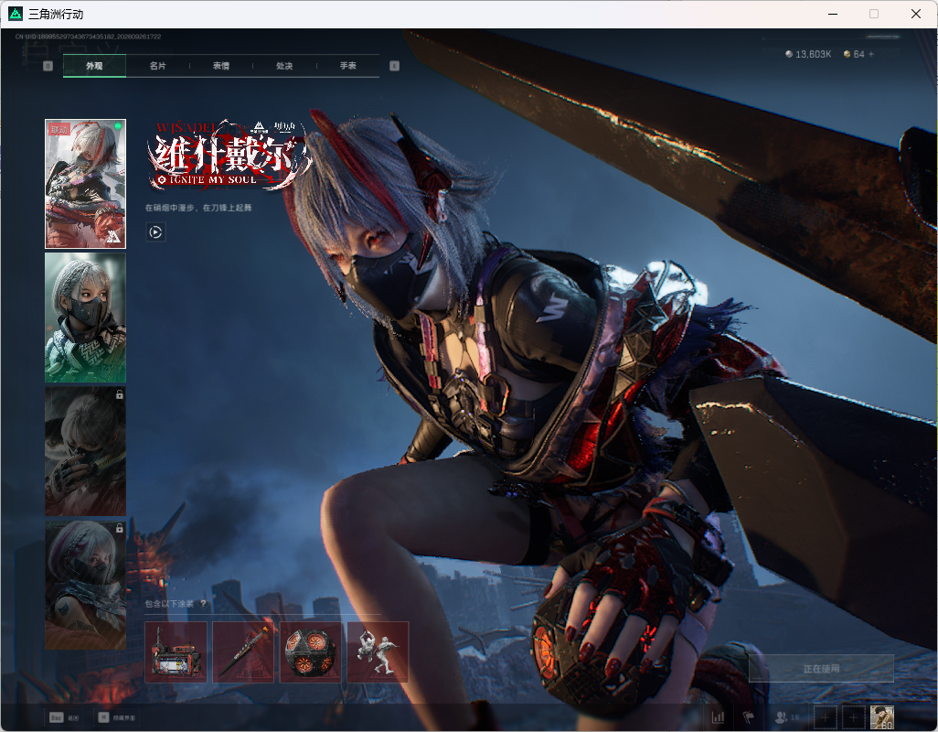This screenshot has height=732, width=938.
Task: Click the 13,603K currency amount
Action: point(814,54)
